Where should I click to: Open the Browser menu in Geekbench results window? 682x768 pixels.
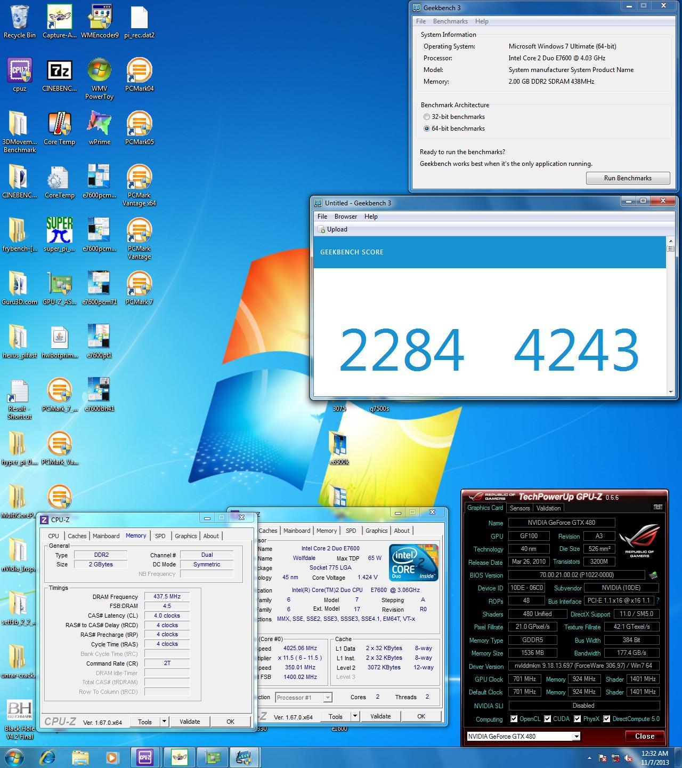346,217
